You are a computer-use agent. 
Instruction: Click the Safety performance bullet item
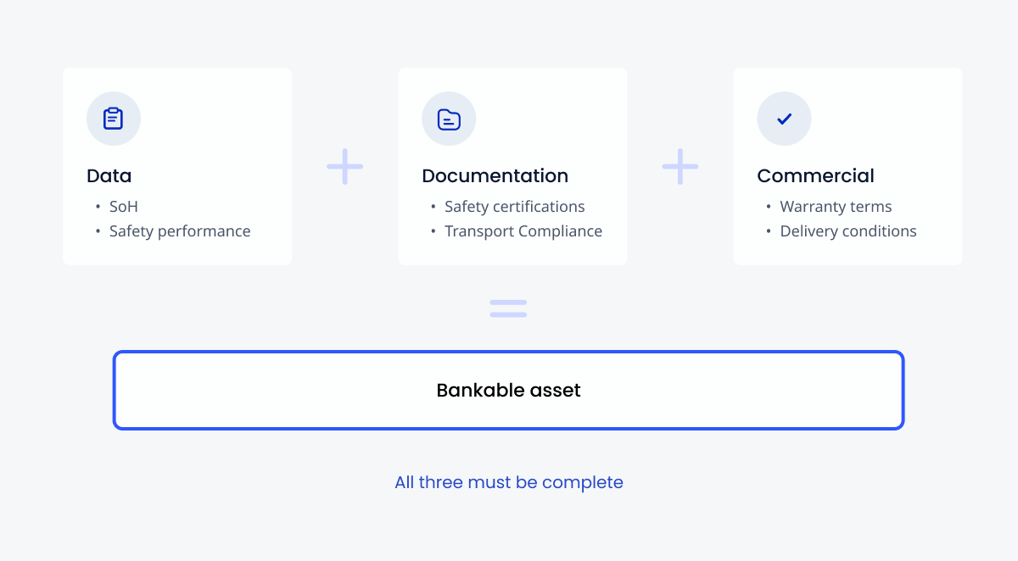180,231
